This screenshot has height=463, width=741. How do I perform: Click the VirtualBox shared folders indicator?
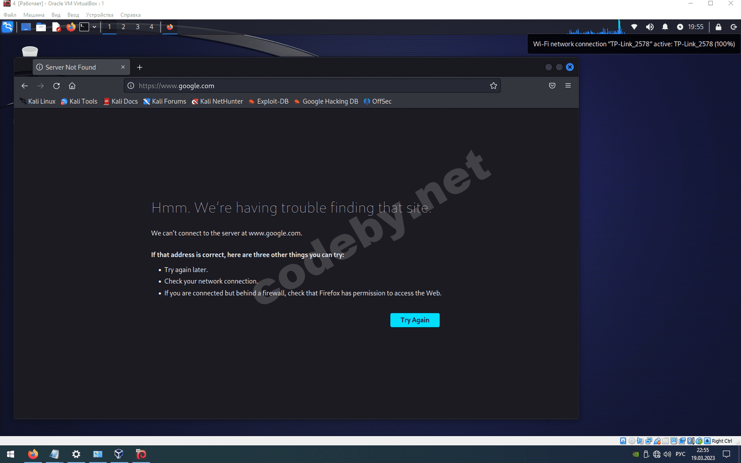[666, 441]
